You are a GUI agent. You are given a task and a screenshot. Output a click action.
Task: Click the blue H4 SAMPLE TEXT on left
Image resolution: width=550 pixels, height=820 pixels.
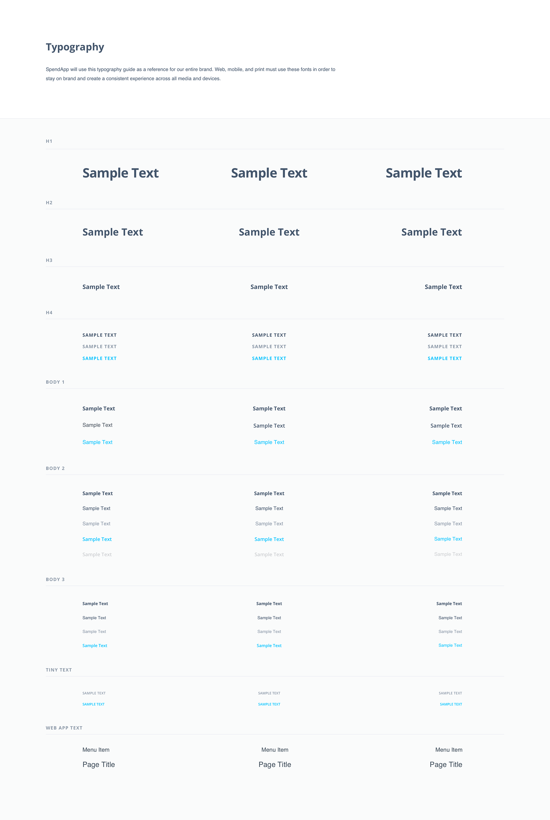click(100, 358)
